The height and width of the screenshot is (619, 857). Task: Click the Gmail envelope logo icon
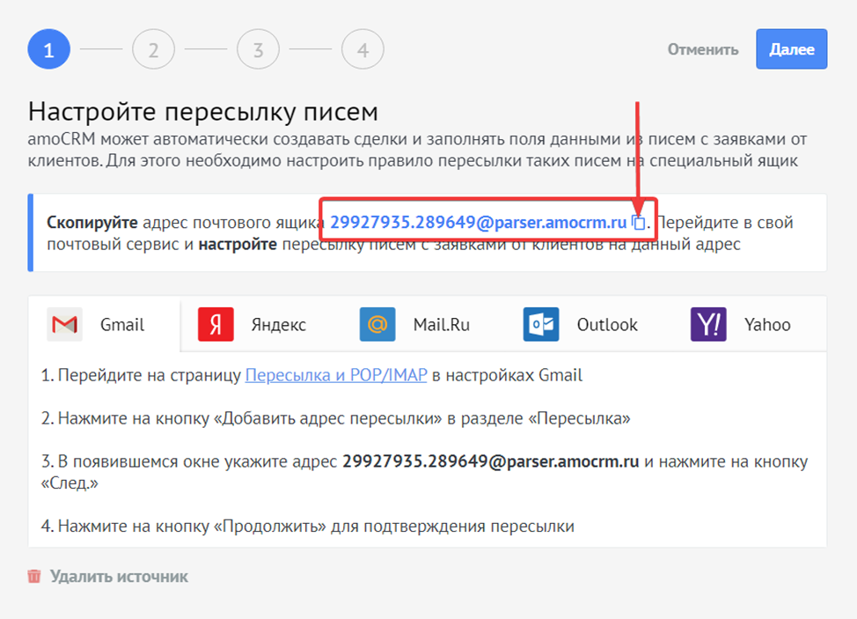64,324
